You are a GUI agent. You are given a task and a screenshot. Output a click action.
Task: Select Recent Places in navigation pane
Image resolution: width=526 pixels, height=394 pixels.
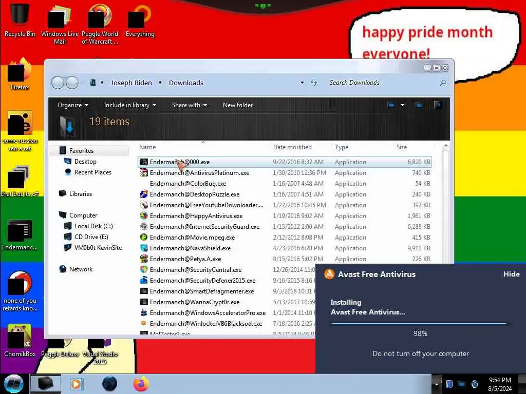point(92,172)
